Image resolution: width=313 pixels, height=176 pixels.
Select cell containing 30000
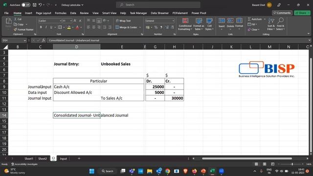(174, 98)
